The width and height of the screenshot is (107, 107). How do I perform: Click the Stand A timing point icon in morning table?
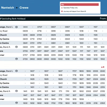16,47
